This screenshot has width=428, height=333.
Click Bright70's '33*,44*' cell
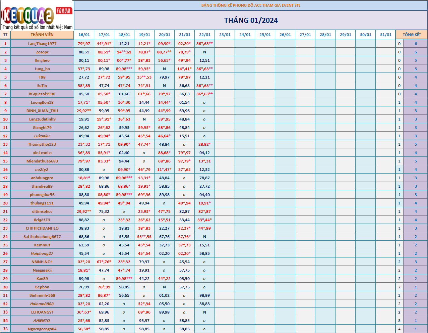click(205, 220)
